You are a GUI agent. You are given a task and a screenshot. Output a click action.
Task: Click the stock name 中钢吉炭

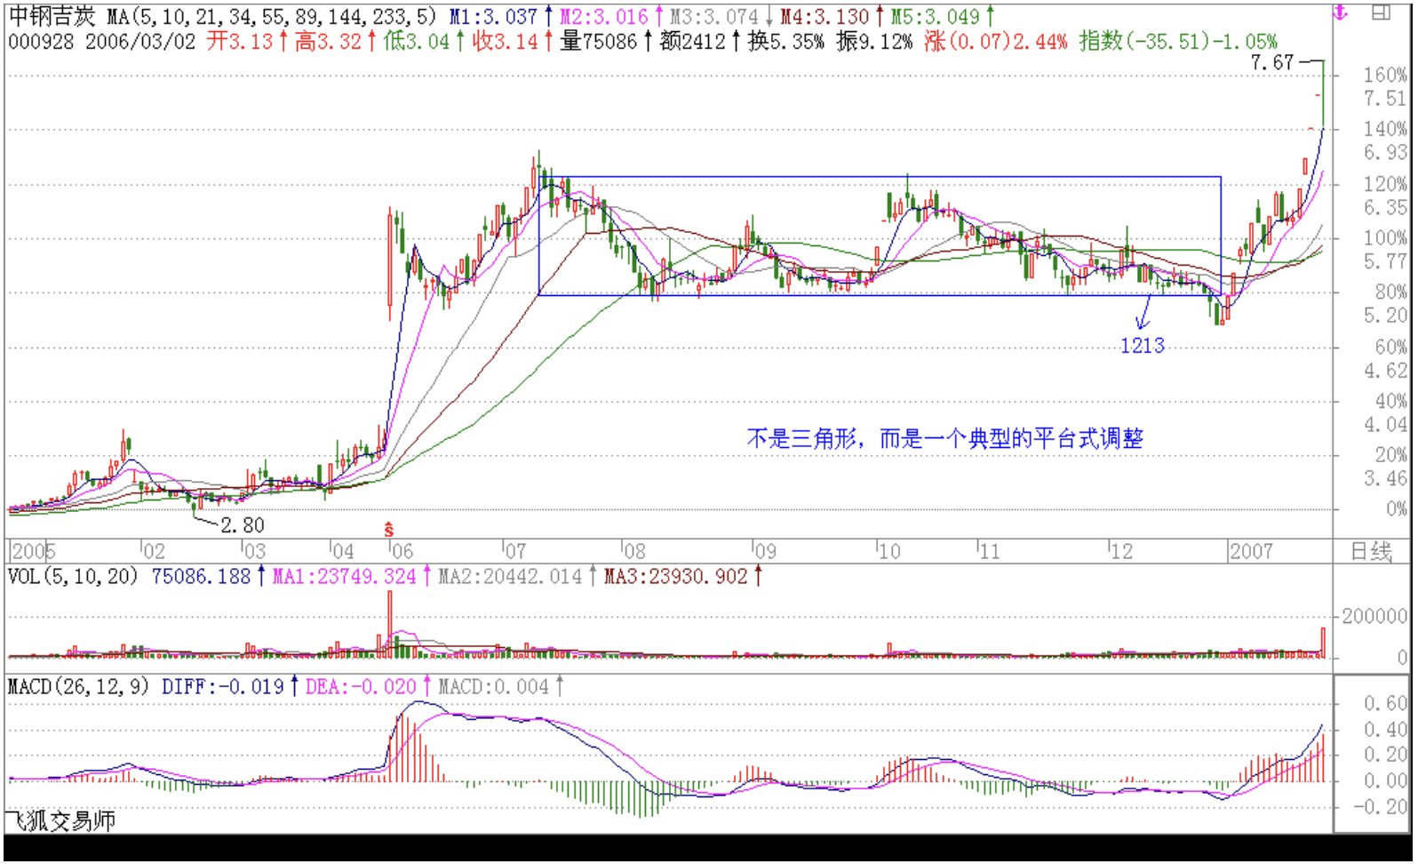point(52,17)
